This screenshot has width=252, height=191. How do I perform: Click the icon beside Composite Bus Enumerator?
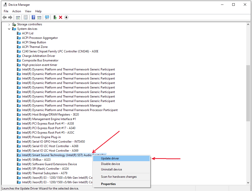19,60
